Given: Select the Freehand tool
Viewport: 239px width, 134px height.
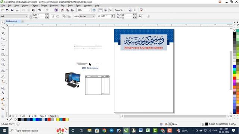Looking at the screenshot, I should pos(3,45).
